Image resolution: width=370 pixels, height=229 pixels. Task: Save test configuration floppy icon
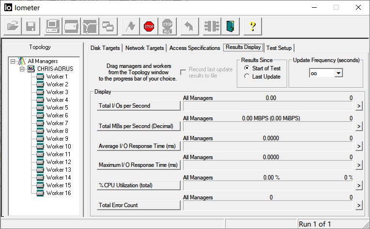click(x=31, y=26)
